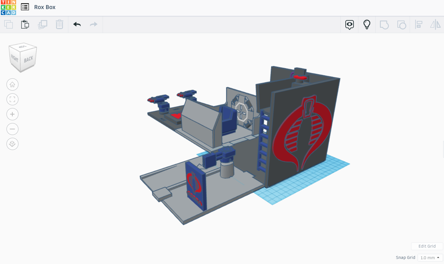Click the RIGHT face of view cube
The width and height of the screenshot is (444, 264).
pyautogui.click(x=15, y=59)
